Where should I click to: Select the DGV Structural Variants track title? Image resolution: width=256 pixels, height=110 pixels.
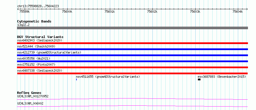tap(40, 37)
